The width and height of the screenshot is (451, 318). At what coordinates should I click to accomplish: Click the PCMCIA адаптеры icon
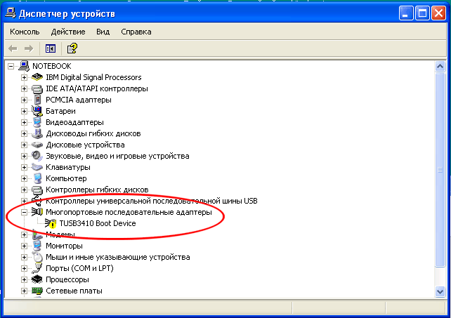tap(37, 100)
